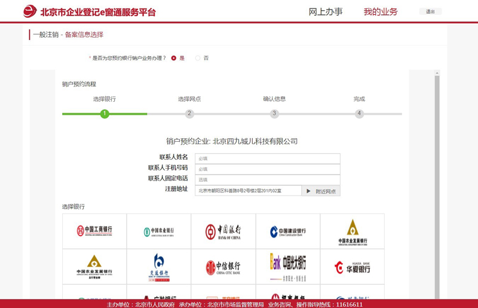Select the 中信银行 CITIC logo
478x308 pixels.
tap(223, 267)
